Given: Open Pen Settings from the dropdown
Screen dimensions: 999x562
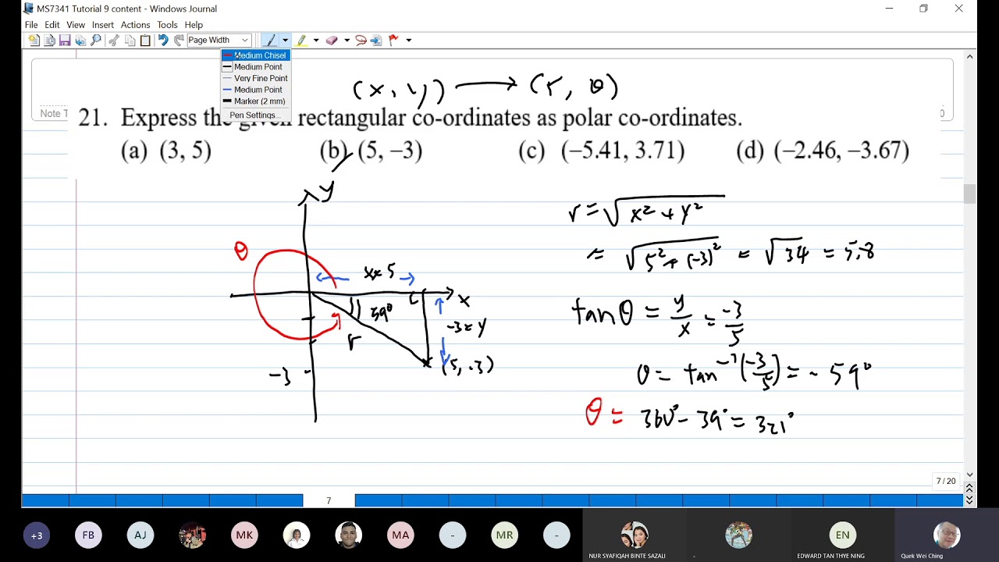Looking at the screenshot, I should [x=256, y=115].
